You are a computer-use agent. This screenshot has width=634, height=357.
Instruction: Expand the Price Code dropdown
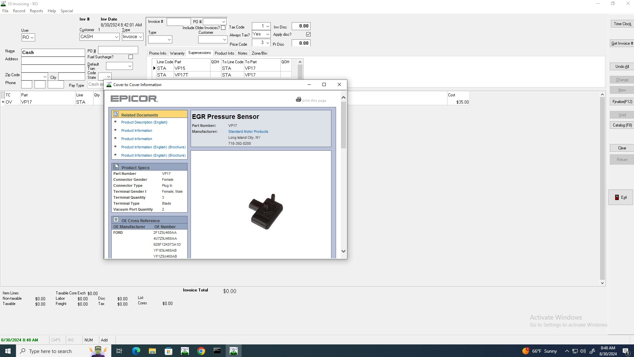click(267, 43)
